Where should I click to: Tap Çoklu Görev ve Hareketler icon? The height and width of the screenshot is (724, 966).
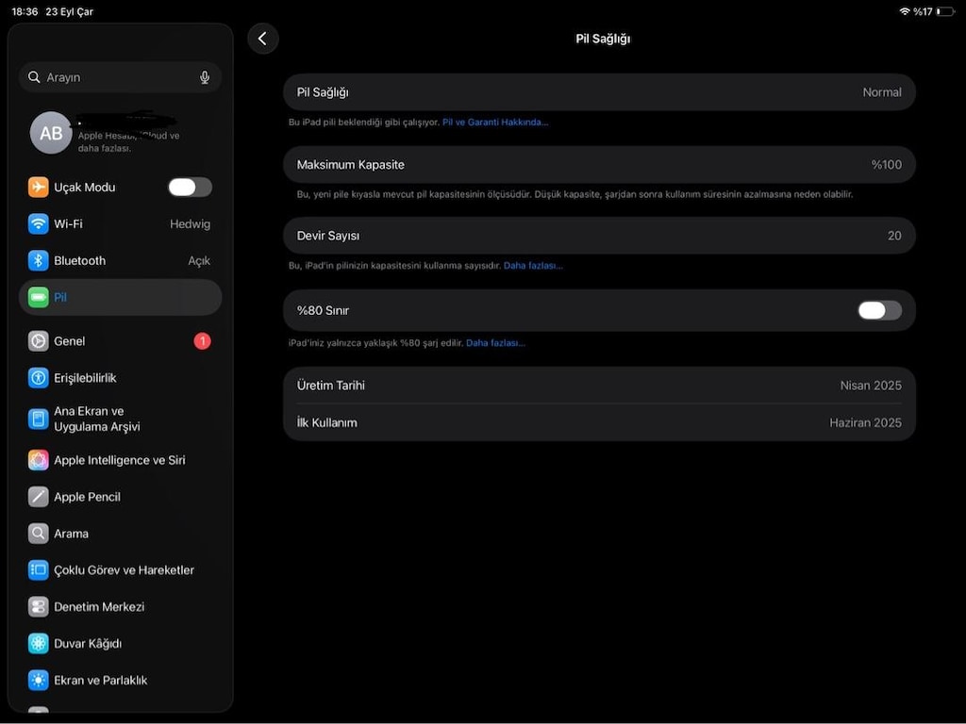coord(38,570)
